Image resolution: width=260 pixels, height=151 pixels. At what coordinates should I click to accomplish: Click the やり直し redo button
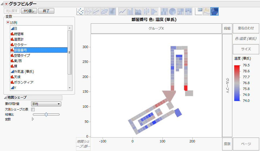point(29,11)
